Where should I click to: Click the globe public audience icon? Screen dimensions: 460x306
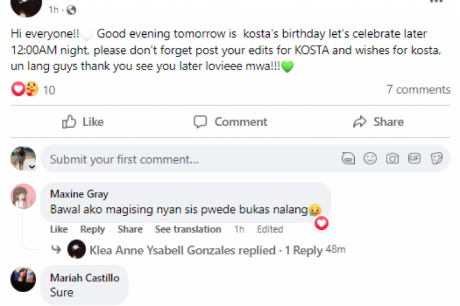72,10
